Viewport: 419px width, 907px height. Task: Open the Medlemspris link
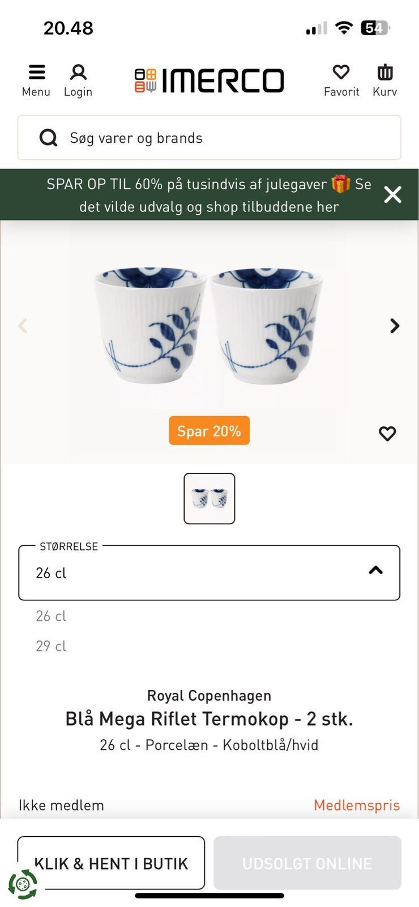357,805
